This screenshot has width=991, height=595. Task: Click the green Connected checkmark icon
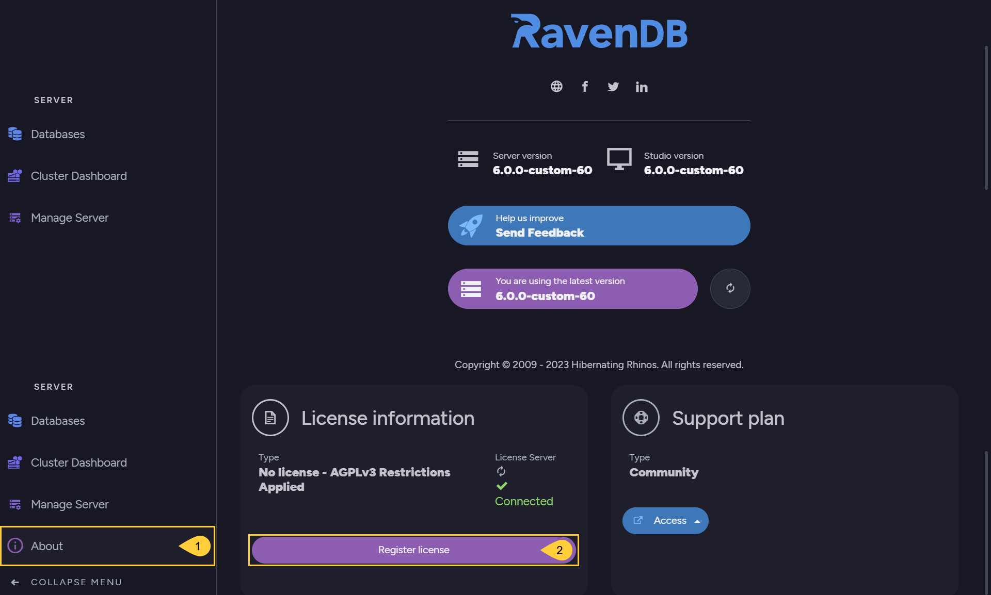(x=502, y=486)
